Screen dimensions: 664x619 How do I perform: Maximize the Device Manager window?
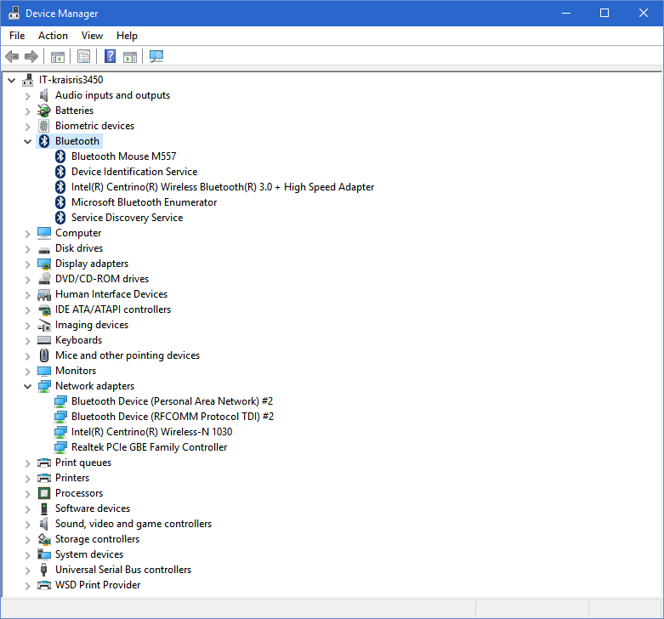(x=604, y=13)
